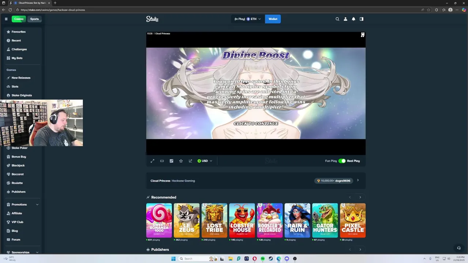Image resolution: width=468 pixels, height=263 pixels.
Task: Open Rooster's Reloaded game thumbnail
Action: 270,220
